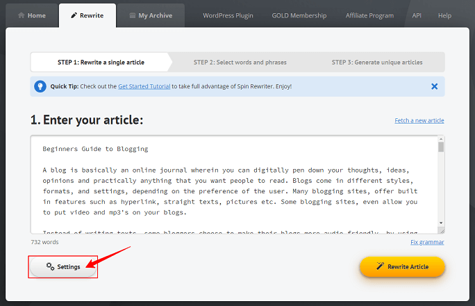Viewport: 475px width, 306px height.
Task: Select STEP 1: Rewrite a single article
Action: point(101,62)
